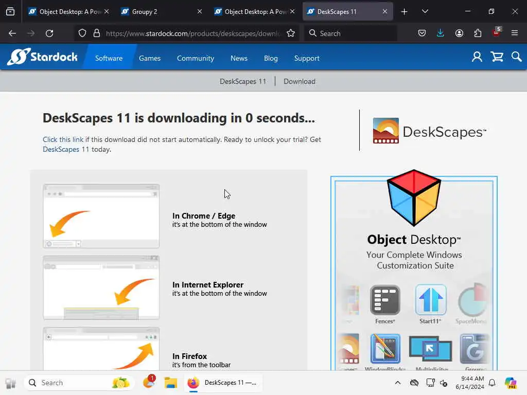Open the News nav item
The image size is (527, 395).
239,58
